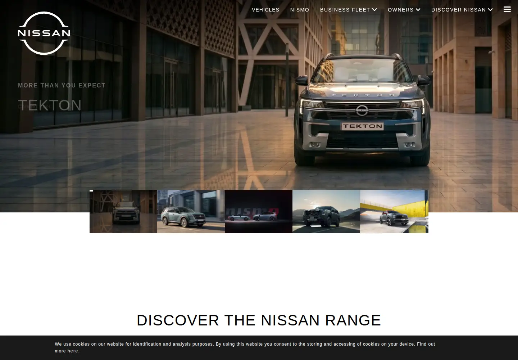
Task: Click the cookie policy 'here' link
Action: point(73,351)
